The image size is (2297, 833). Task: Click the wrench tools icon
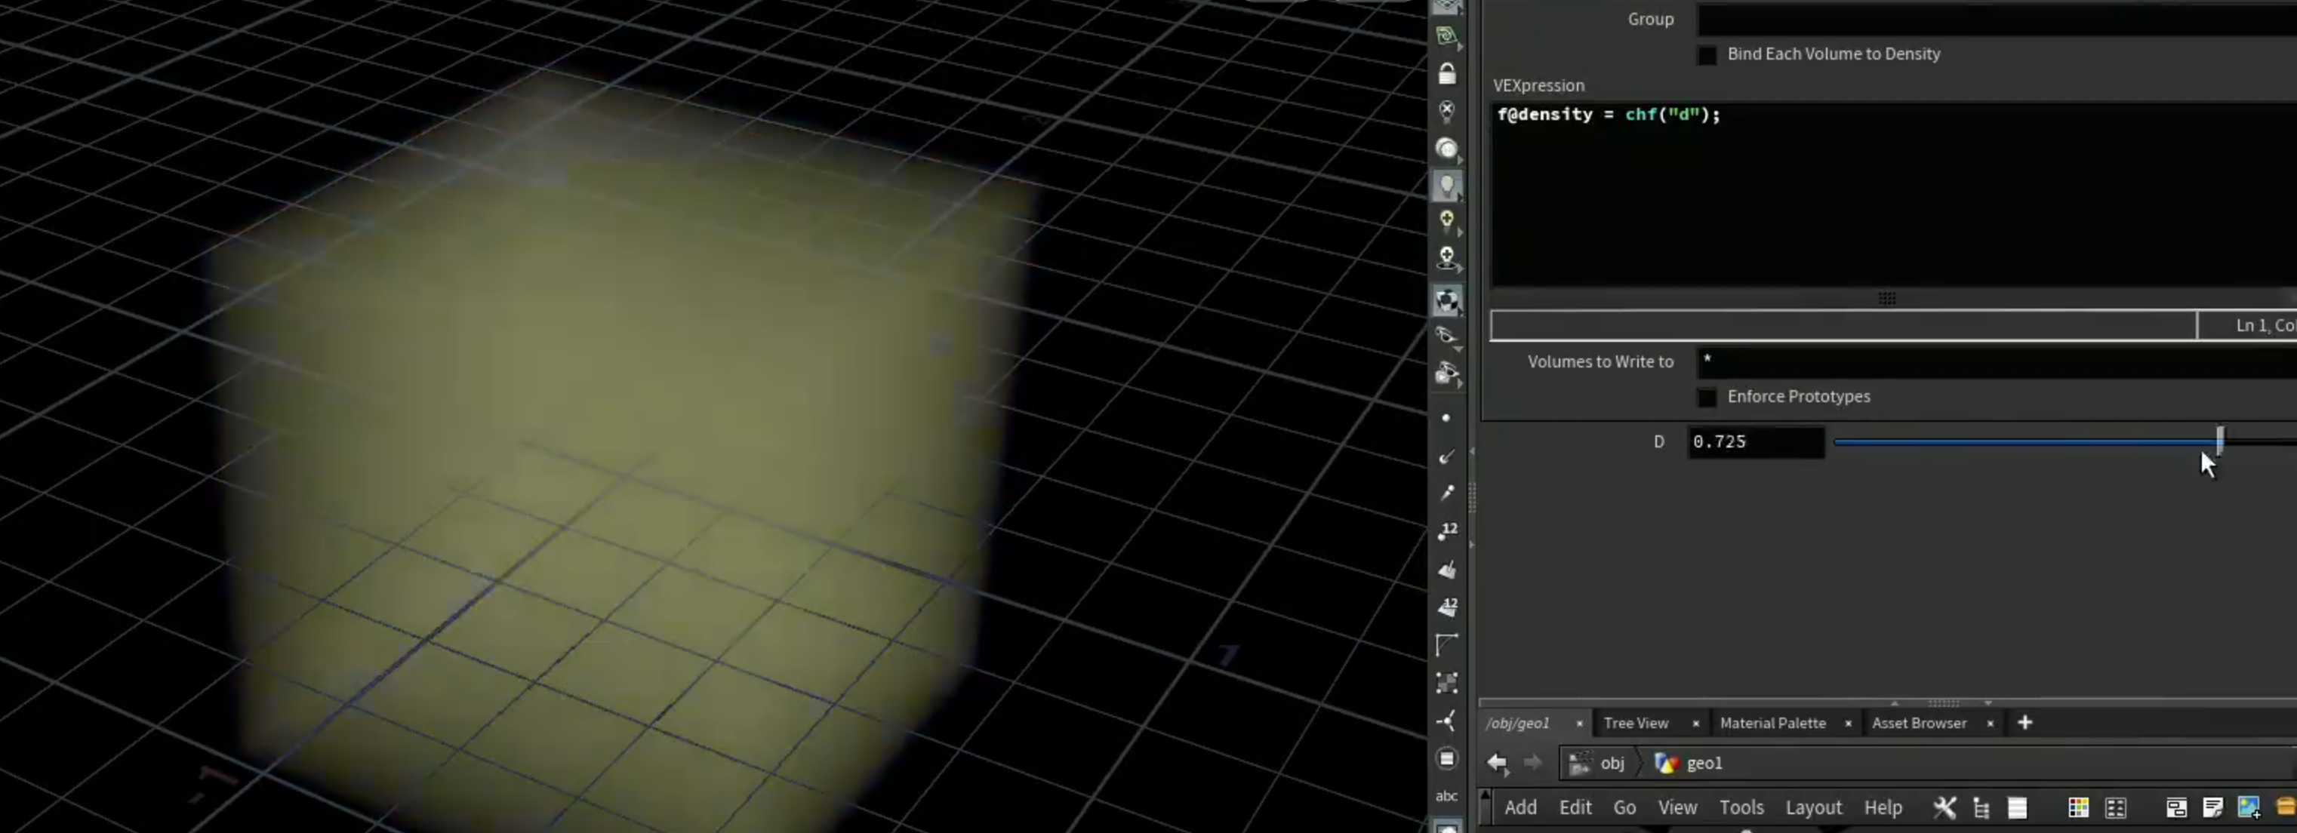point(1944,807)
